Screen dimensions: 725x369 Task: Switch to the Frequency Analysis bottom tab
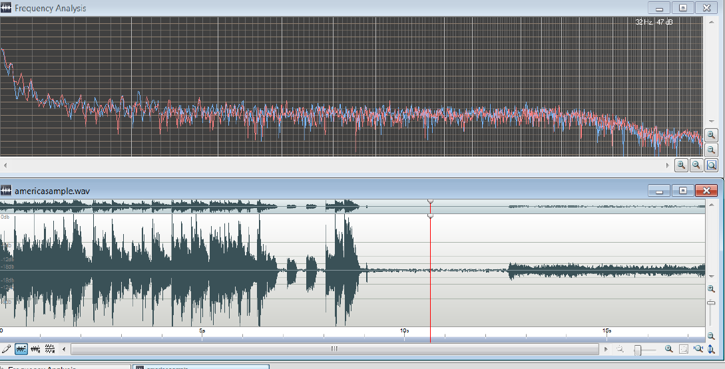point(65,367)
